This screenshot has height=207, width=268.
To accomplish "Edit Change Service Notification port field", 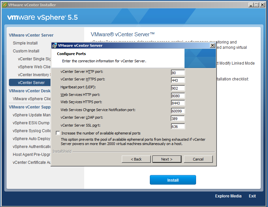I will (178, 111).
